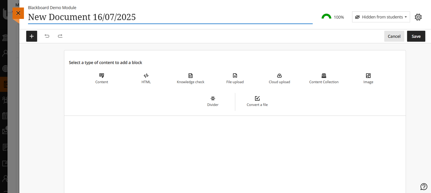Add an Image block
The width and height of the screenshot is (431, 193).
click(368, 79)
